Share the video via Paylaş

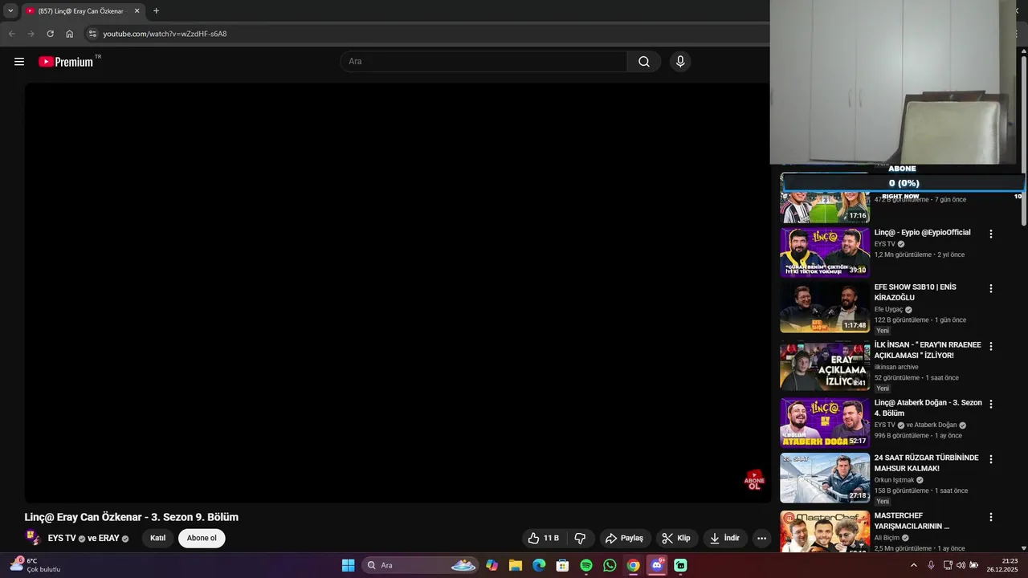tap(624, 538)
